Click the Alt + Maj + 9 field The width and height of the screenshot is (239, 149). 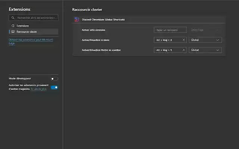(170, 50)
